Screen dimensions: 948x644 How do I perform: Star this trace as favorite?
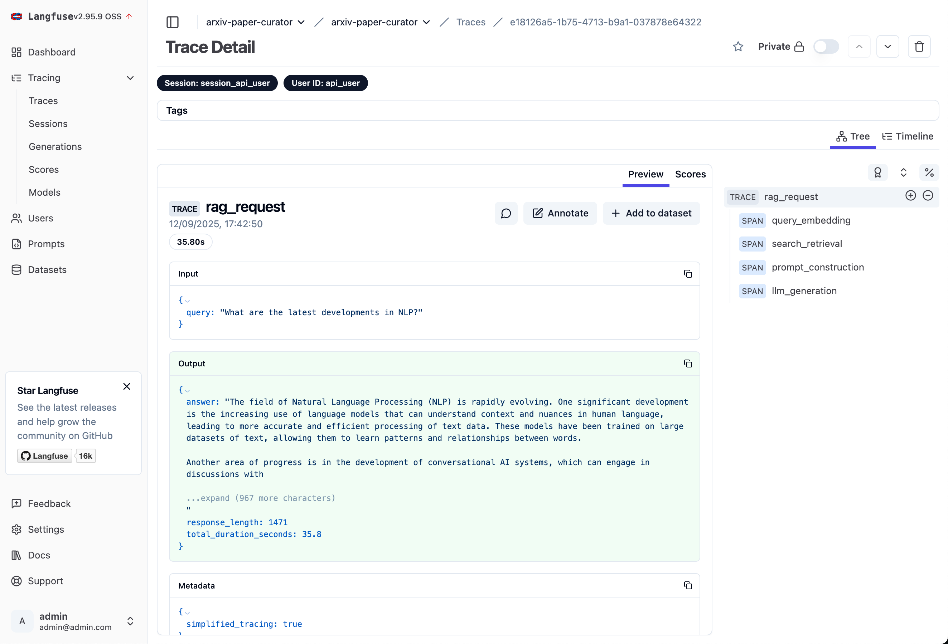[738, 47]
